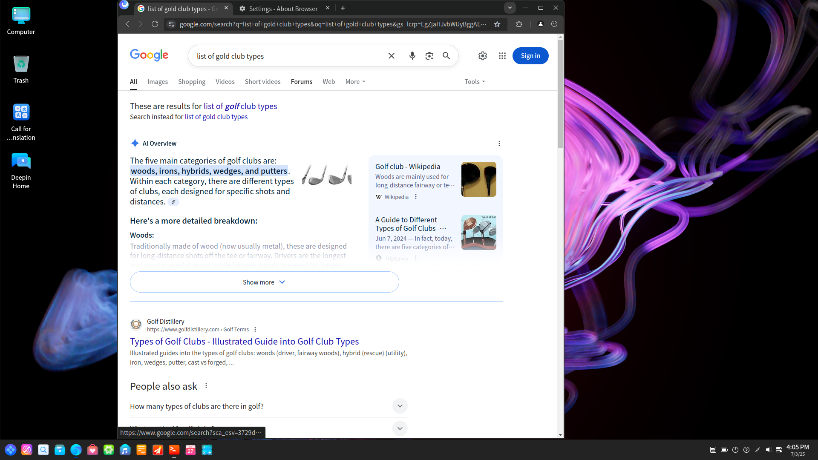Expand the More search filters dropdown
Image resolution: width=818 pixels, height=460 pixels.
point(355,82)
